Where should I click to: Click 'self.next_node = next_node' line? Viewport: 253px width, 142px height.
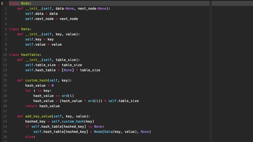tap(51, 19)
